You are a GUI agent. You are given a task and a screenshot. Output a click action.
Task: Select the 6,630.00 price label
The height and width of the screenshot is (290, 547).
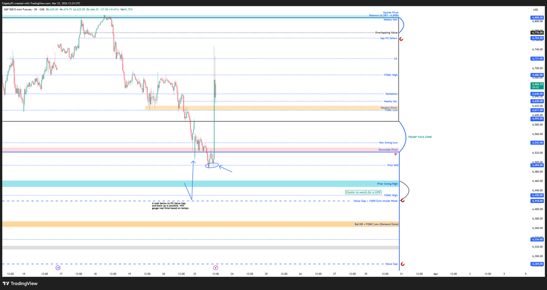click(x=537, y=101)
